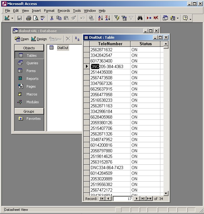Click New Record toolbar icon

[x=149, y=18]
